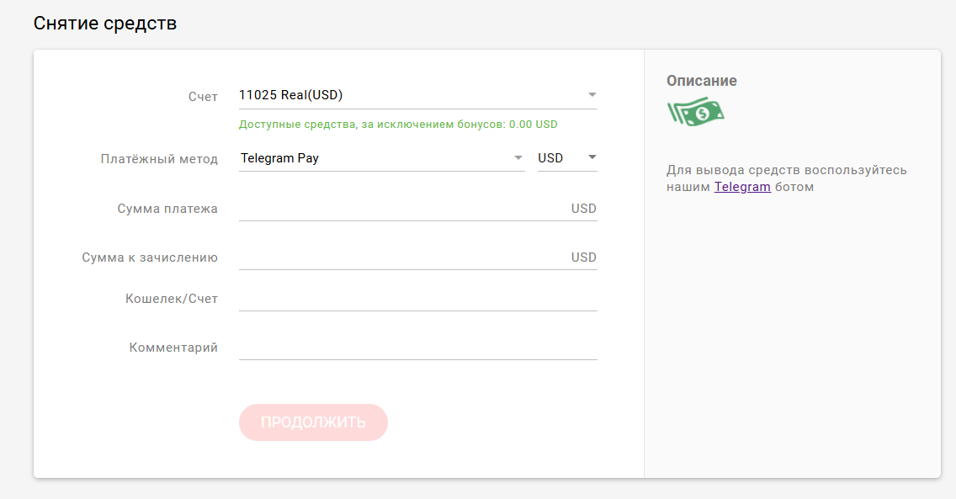Click the Сумма платежа field label
The width and height of the screenshot is (956, 499).
(x=167, y=209)
